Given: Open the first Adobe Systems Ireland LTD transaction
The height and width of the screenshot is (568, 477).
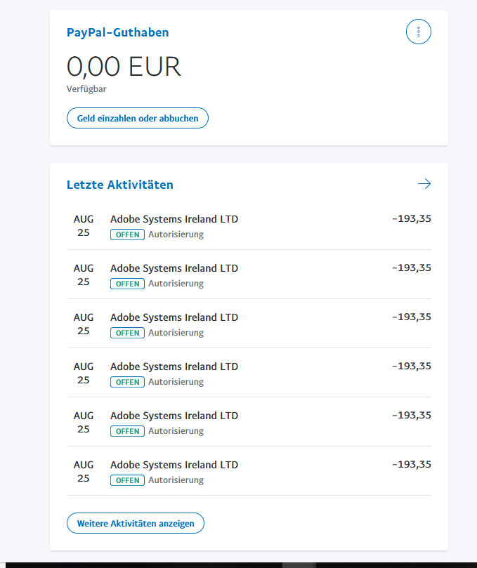Looking at the screenshot, I should pyautogui.click(x=174, y=219).
